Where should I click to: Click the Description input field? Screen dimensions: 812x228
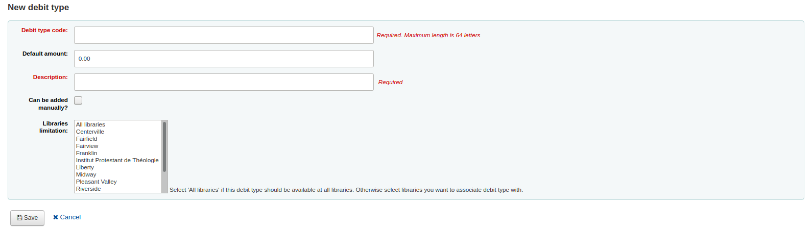coord(224,82)
